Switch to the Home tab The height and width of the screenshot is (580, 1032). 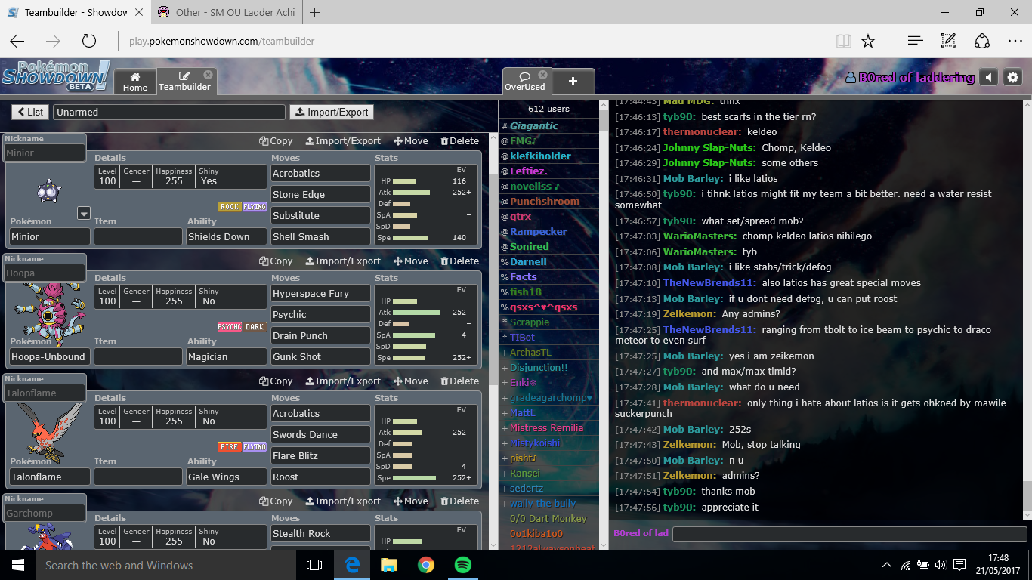click(135, 82)
